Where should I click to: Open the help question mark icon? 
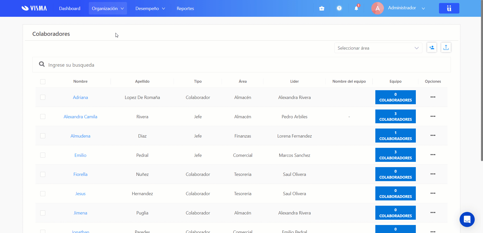point(339,8)
